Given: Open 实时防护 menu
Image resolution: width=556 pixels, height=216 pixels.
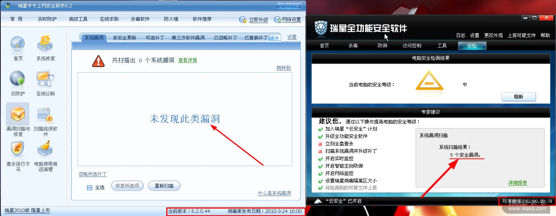Looking at the screenshot, I should tap(47, 19).
